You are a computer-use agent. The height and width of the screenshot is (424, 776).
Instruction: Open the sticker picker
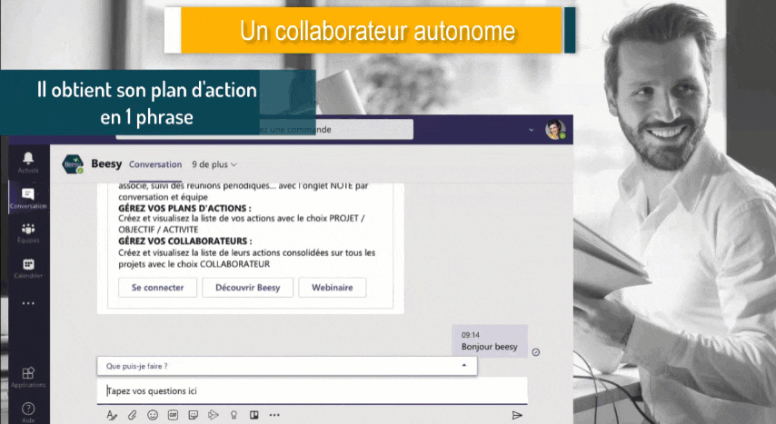coord(193,415)
